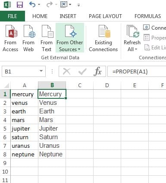Click cell containing "earth"
Screen dimensions: 166x183
pos(25,111)
